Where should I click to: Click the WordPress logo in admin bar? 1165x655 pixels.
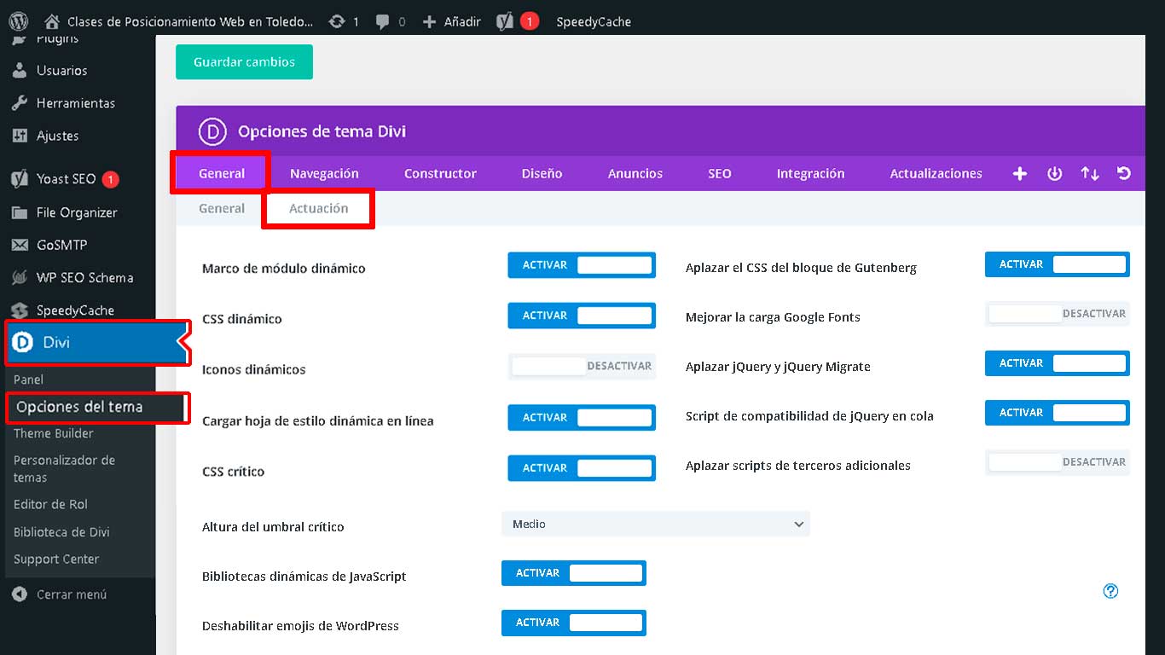click(x=19, y=21)
